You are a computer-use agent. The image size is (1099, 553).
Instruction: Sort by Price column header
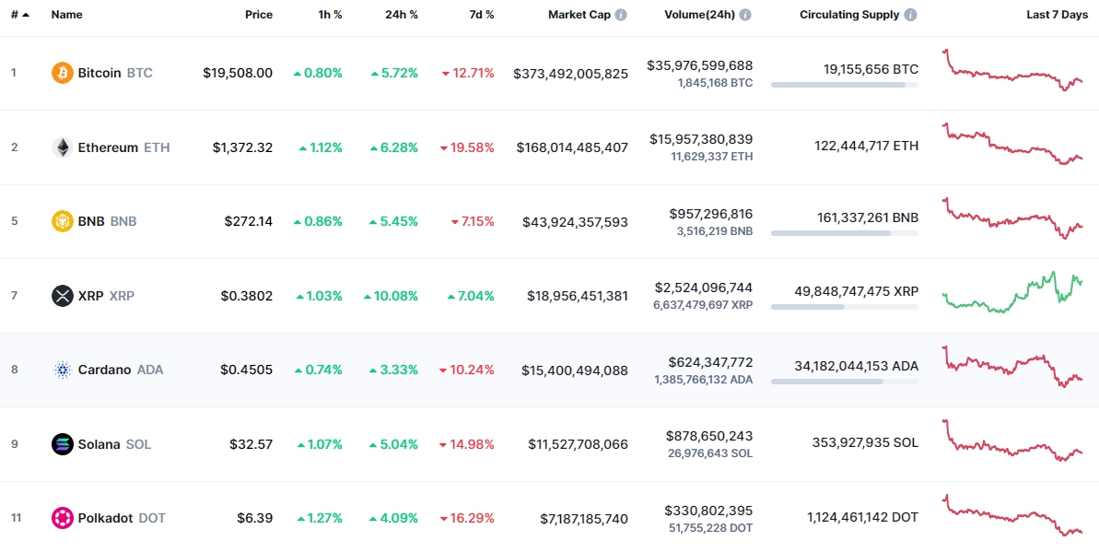(x=259, y=15)
